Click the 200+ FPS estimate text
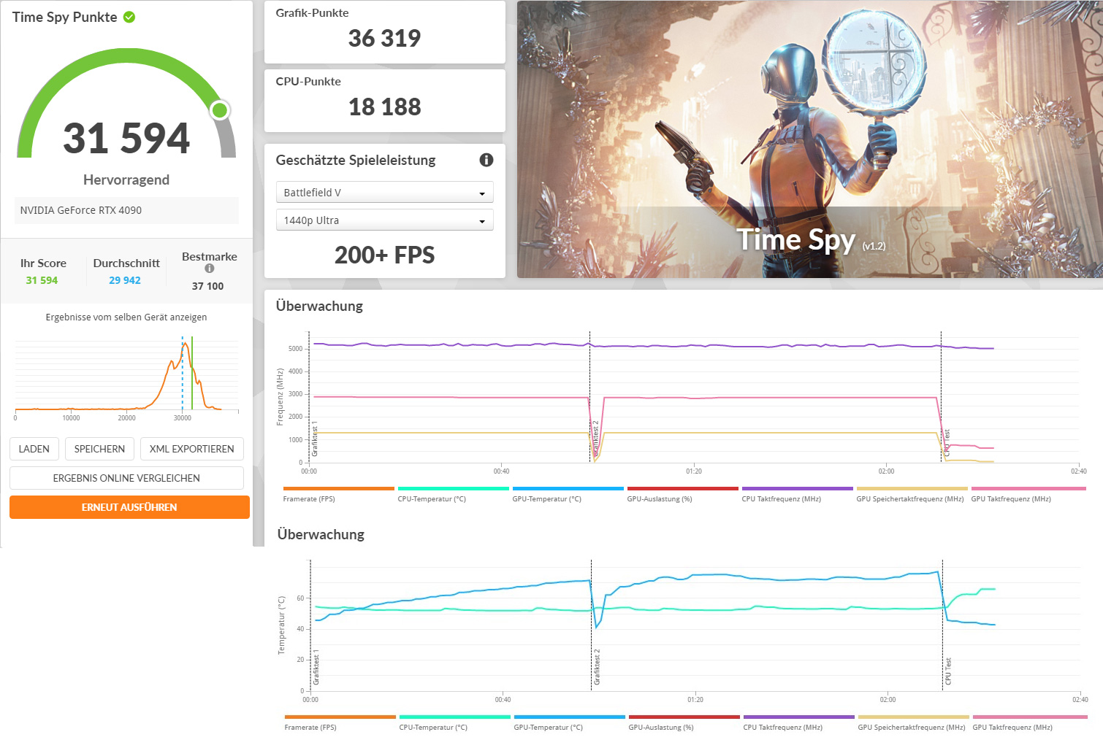 click(384, 255)
